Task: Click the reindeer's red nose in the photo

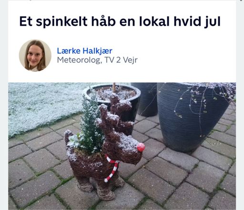Action: point(141,147)
